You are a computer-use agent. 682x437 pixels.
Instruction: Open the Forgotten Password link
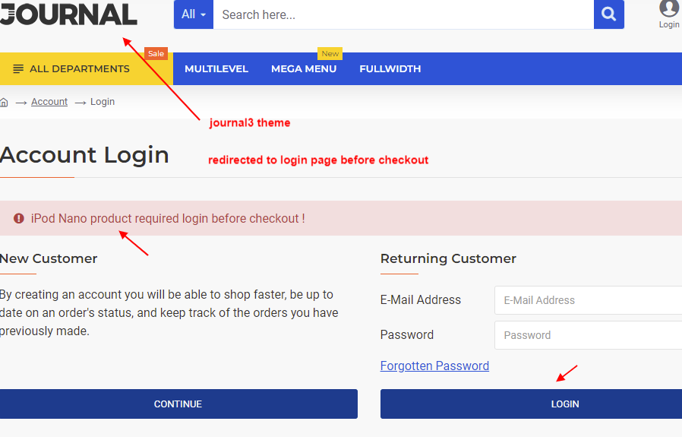tap(434, 366)
